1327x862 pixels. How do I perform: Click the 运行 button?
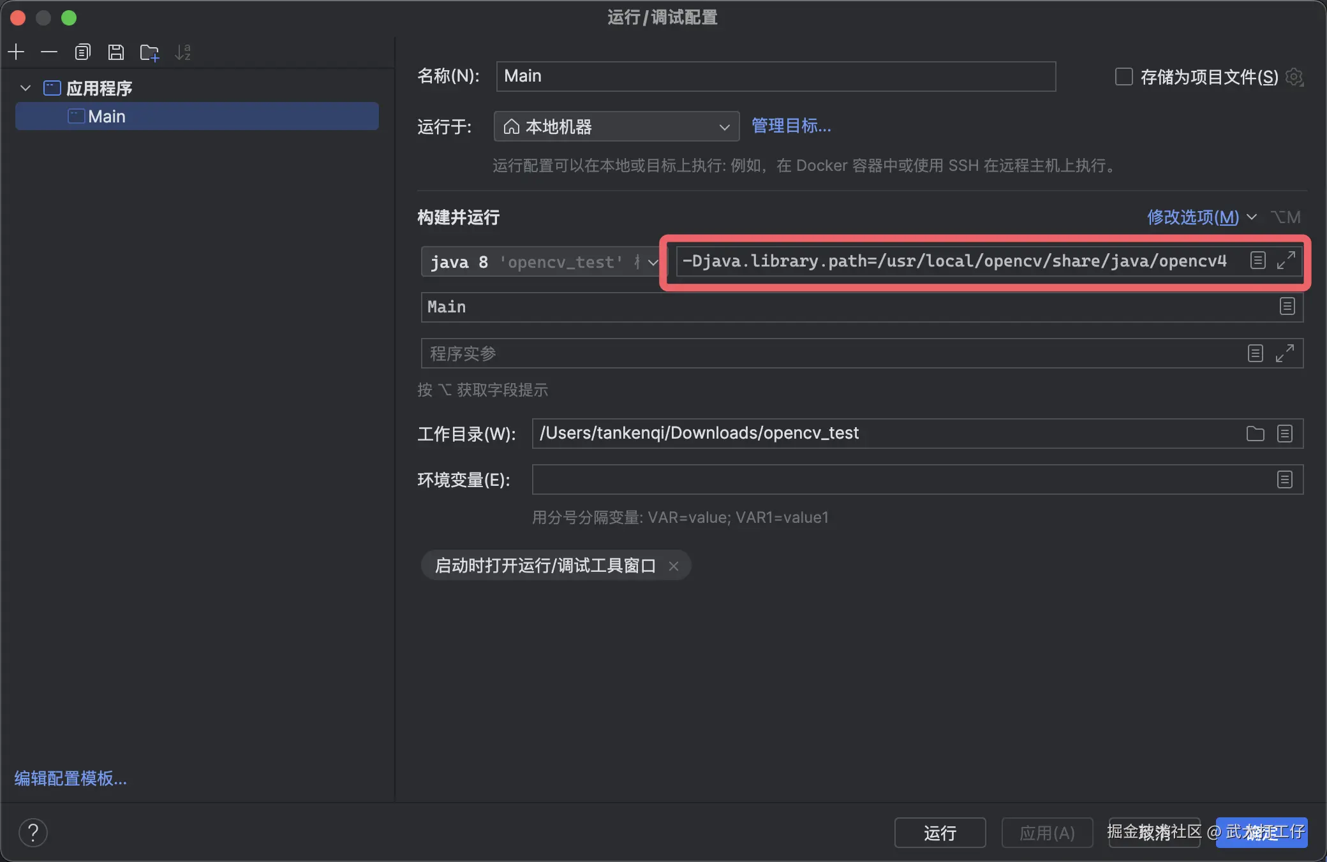coord(939,832)
